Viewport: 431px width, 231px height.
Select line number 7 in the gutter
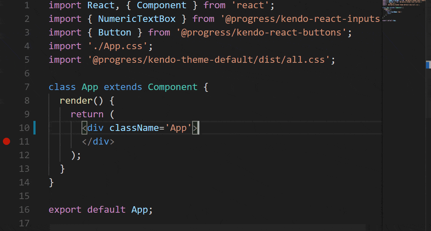[27, 87]
